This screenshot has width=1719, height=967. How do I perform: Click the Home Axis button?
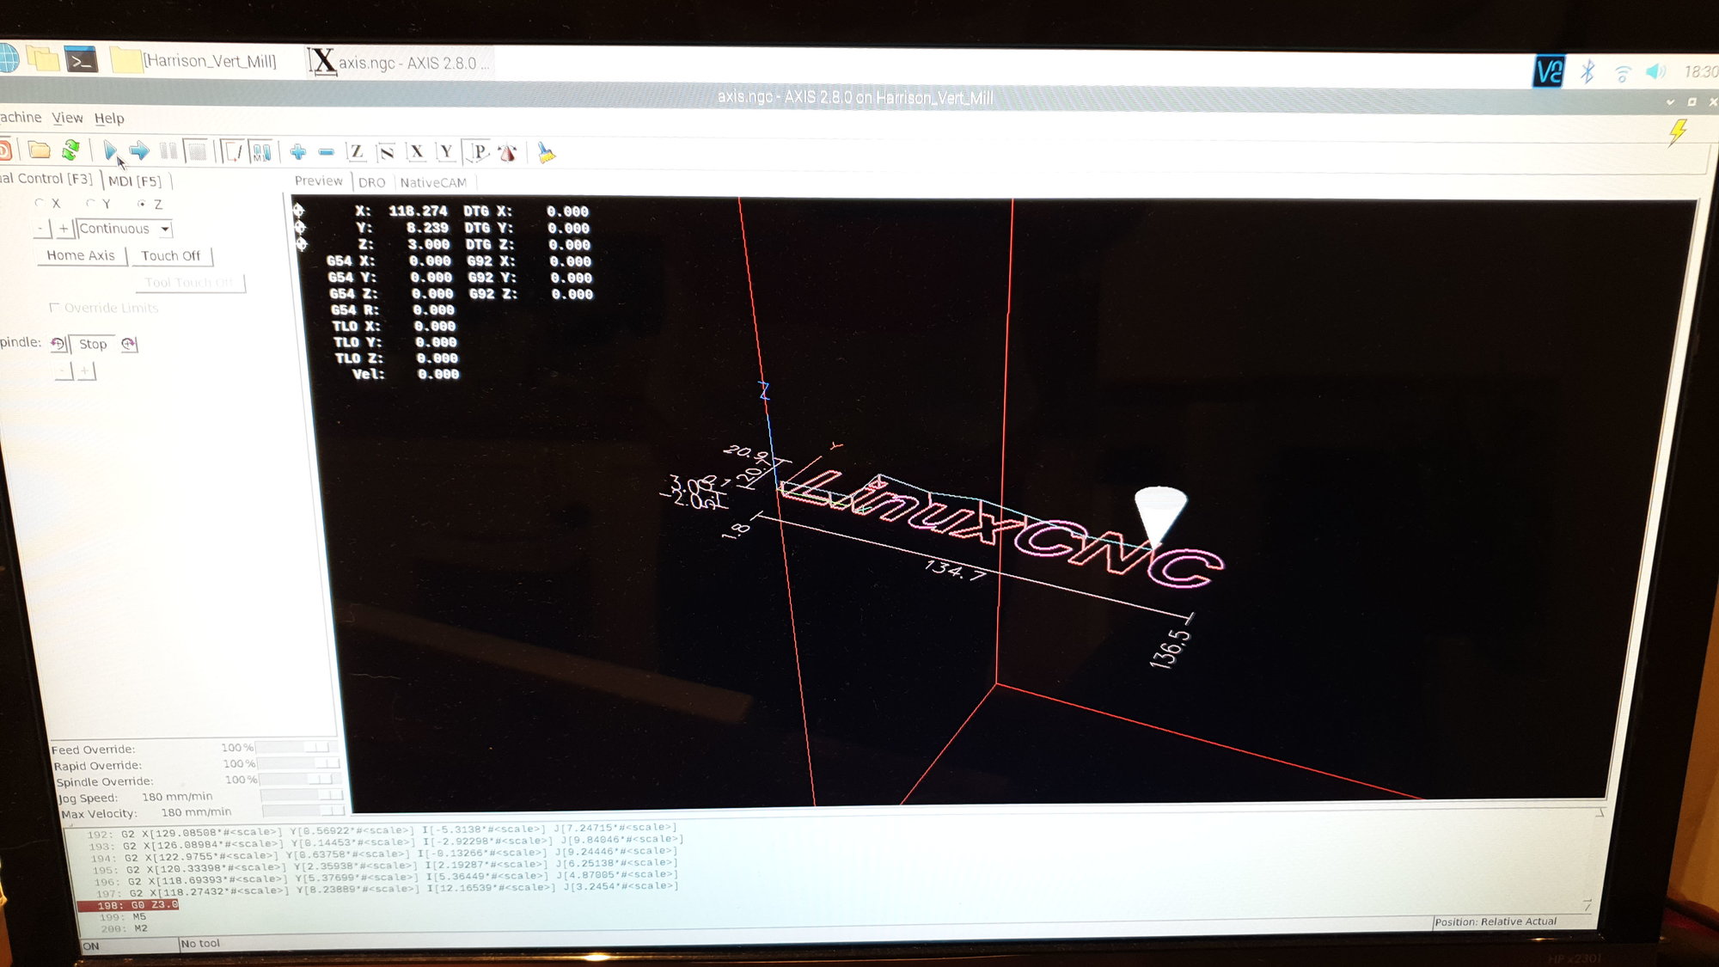click(x=81, y=255)
